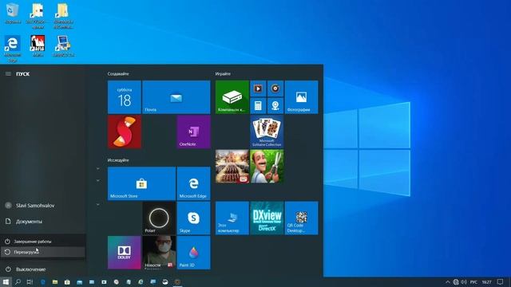Open File Explorer from the taskbar
The height and width of the screenshot is (287, 511).
tap(55, 282)
